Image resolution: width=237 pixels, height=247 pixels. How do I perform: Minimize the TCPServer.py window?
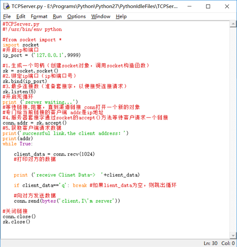click(x=190, y=6)
